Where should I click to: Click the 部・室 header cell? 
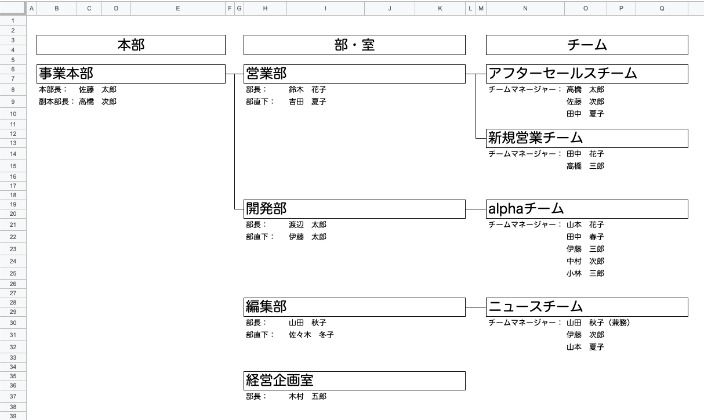pyautogui.click(x=354, y=45)
